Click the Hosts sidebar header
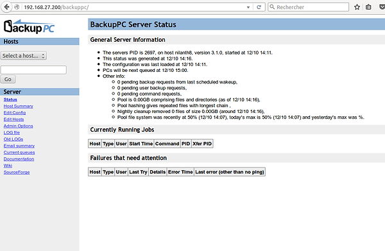 (x=40, y=42)
